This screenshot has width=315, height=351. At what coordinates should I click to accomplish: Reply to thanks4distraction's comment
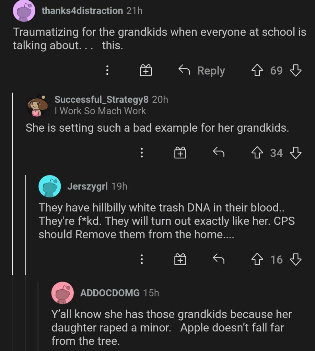pos(202,71)
